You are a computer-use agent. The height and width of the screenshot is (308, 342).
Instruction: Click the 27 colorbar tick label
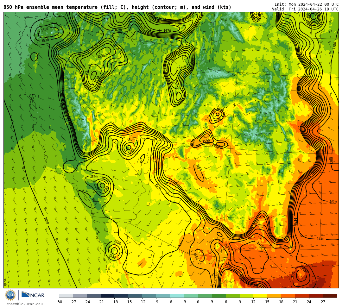[x=323, y=302]
